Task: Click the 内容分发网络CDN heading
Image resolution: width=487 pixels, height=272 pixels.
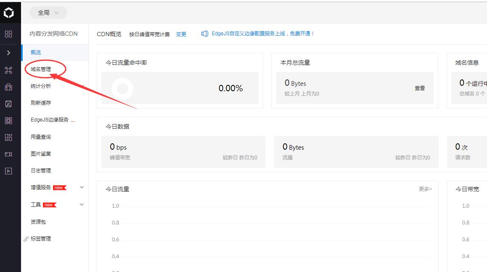Action: pos(53,34)
